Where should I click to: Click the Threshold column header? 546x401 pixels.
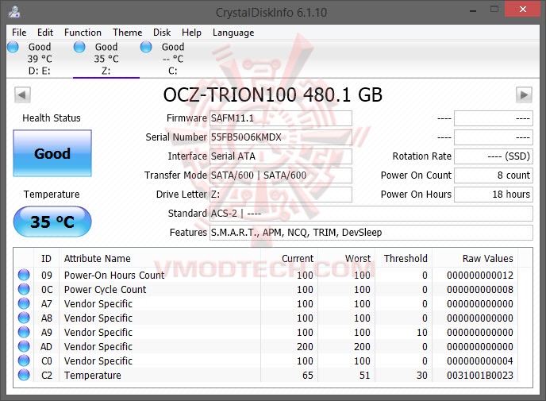pos(404,259)
